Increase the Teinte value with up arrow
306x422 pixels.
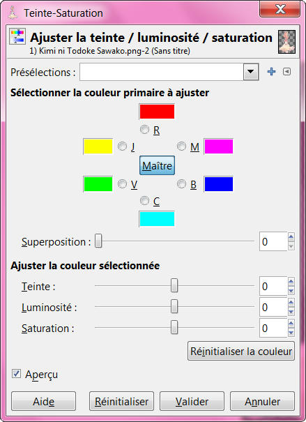pos(291,282)
